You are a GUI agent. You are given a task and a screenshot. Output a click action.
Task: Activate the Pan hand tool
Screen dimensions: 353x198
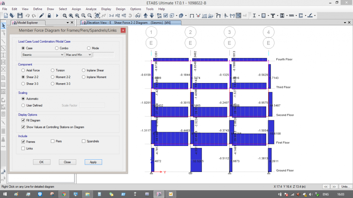click(x=97, y=15)
